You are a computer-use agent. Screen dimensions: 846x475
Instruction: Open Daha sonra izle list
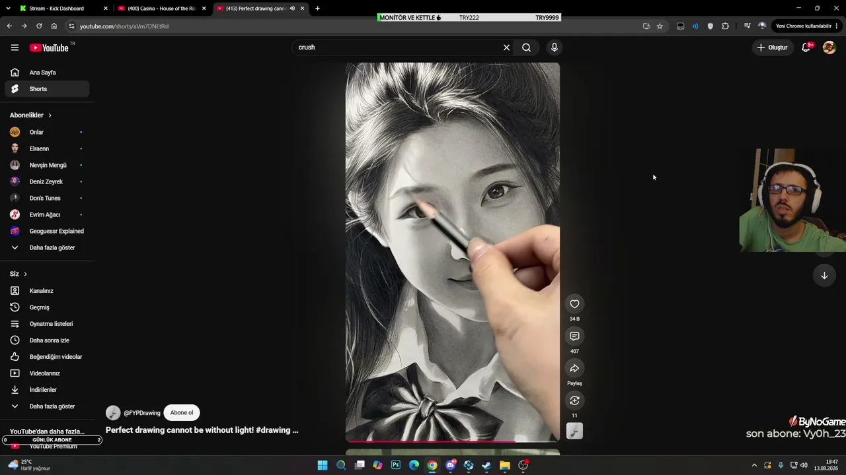(x=47, y=340)
